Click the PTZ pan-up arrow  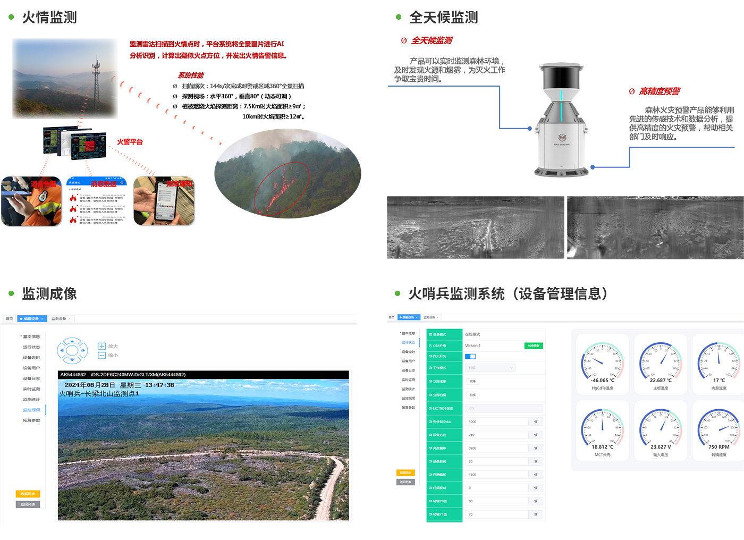click(x=72, y=341)
